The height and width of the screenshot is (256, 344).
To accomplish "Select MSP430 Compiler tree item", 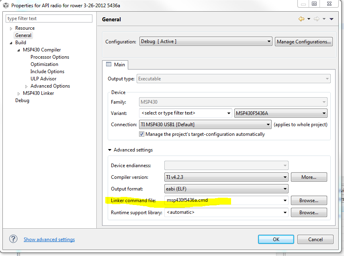I will 42,50.
